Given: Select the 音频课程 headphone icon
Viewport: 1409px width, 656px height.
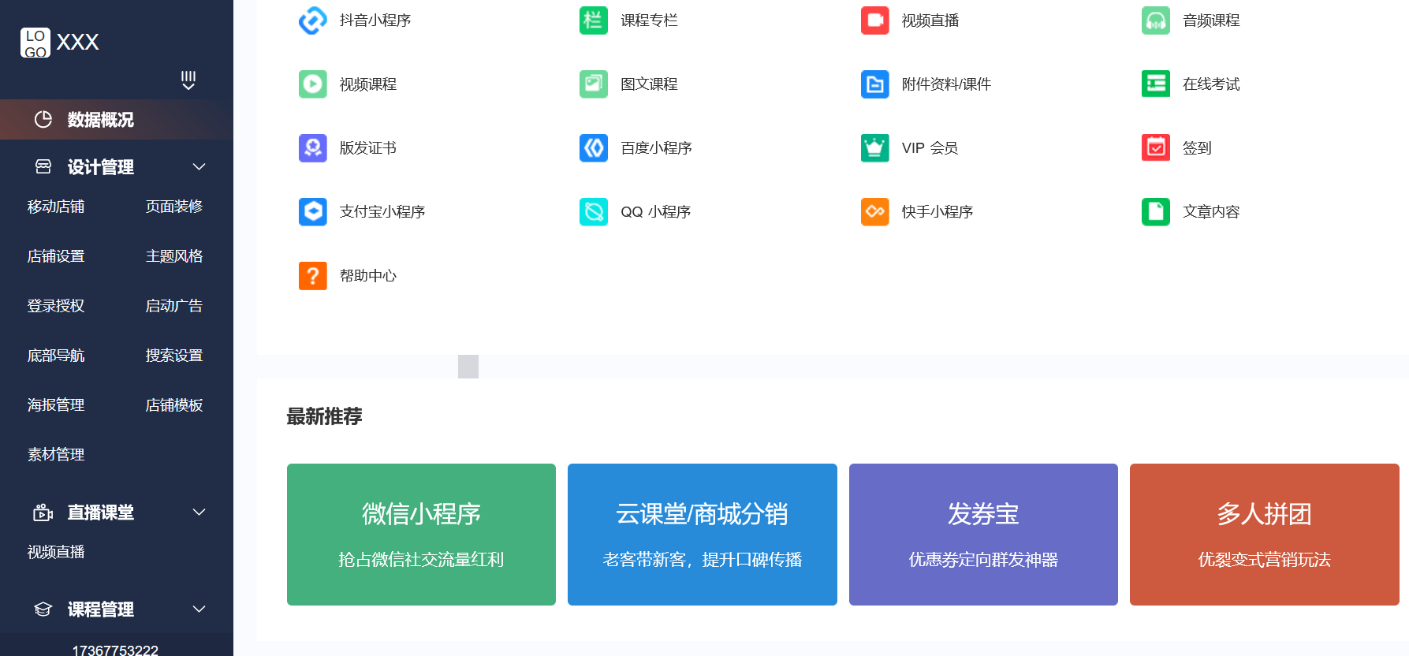Looking at the screenshot, I should click(1155, 20).
